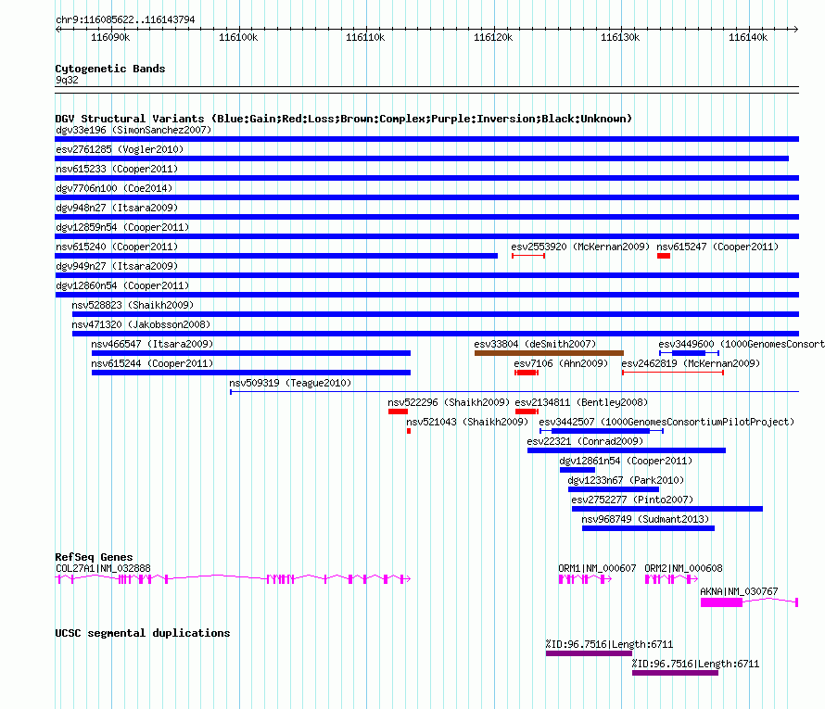Click the large AKNA exon block
Viewport: 825px width, 709px height.
pyautogui.click(x=721, y=602)
